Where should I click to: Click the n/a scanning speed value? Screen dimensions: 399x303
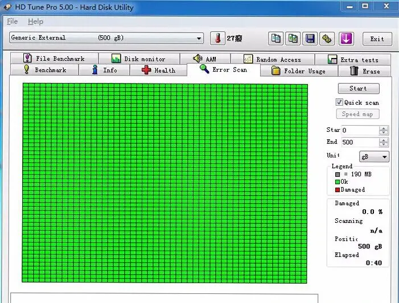point(376,231)
